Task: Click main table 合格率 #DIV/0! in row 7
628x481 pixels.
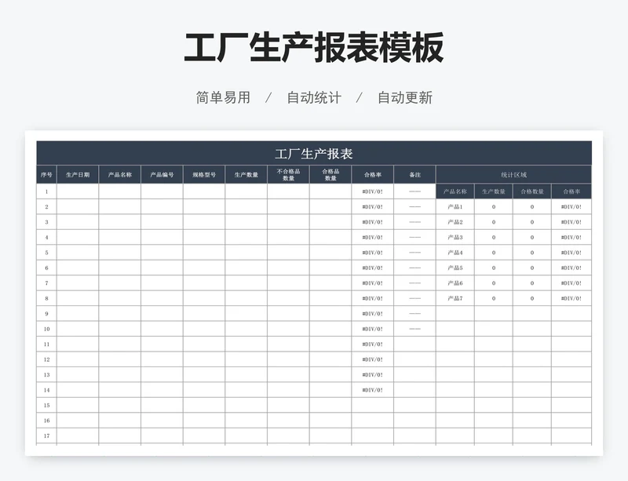Action: (372, 283)
